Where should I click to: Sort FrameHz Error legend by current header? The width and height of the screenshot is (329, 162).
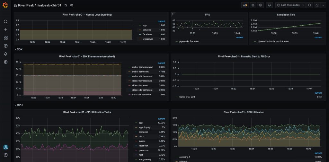pyautogui.click(x=318, y=93)
